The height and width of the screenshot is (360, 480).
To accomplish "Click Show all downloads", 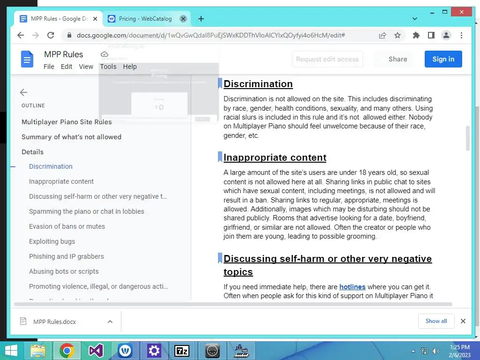I will [436, 321].
